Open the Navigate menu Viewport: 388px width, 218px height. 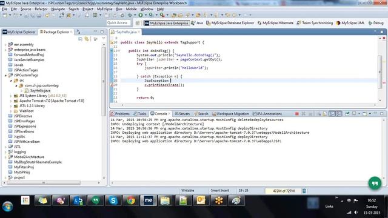tap(58, 9)
